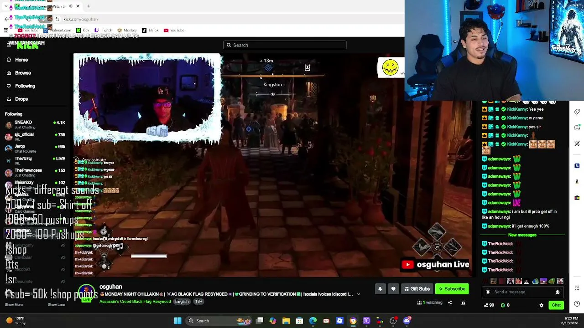Click the browser address bar
This screenshot has width=584, height=328.
[x=228, y=19]
